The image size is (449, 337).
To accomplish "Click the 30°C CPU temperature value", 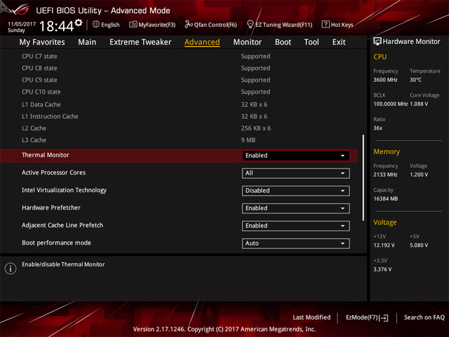I will 415,80.
